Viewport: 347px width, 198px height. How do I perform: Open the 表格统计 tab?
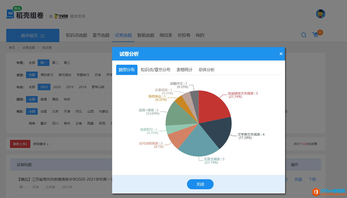pyautogui.click(x=184, y=70)
